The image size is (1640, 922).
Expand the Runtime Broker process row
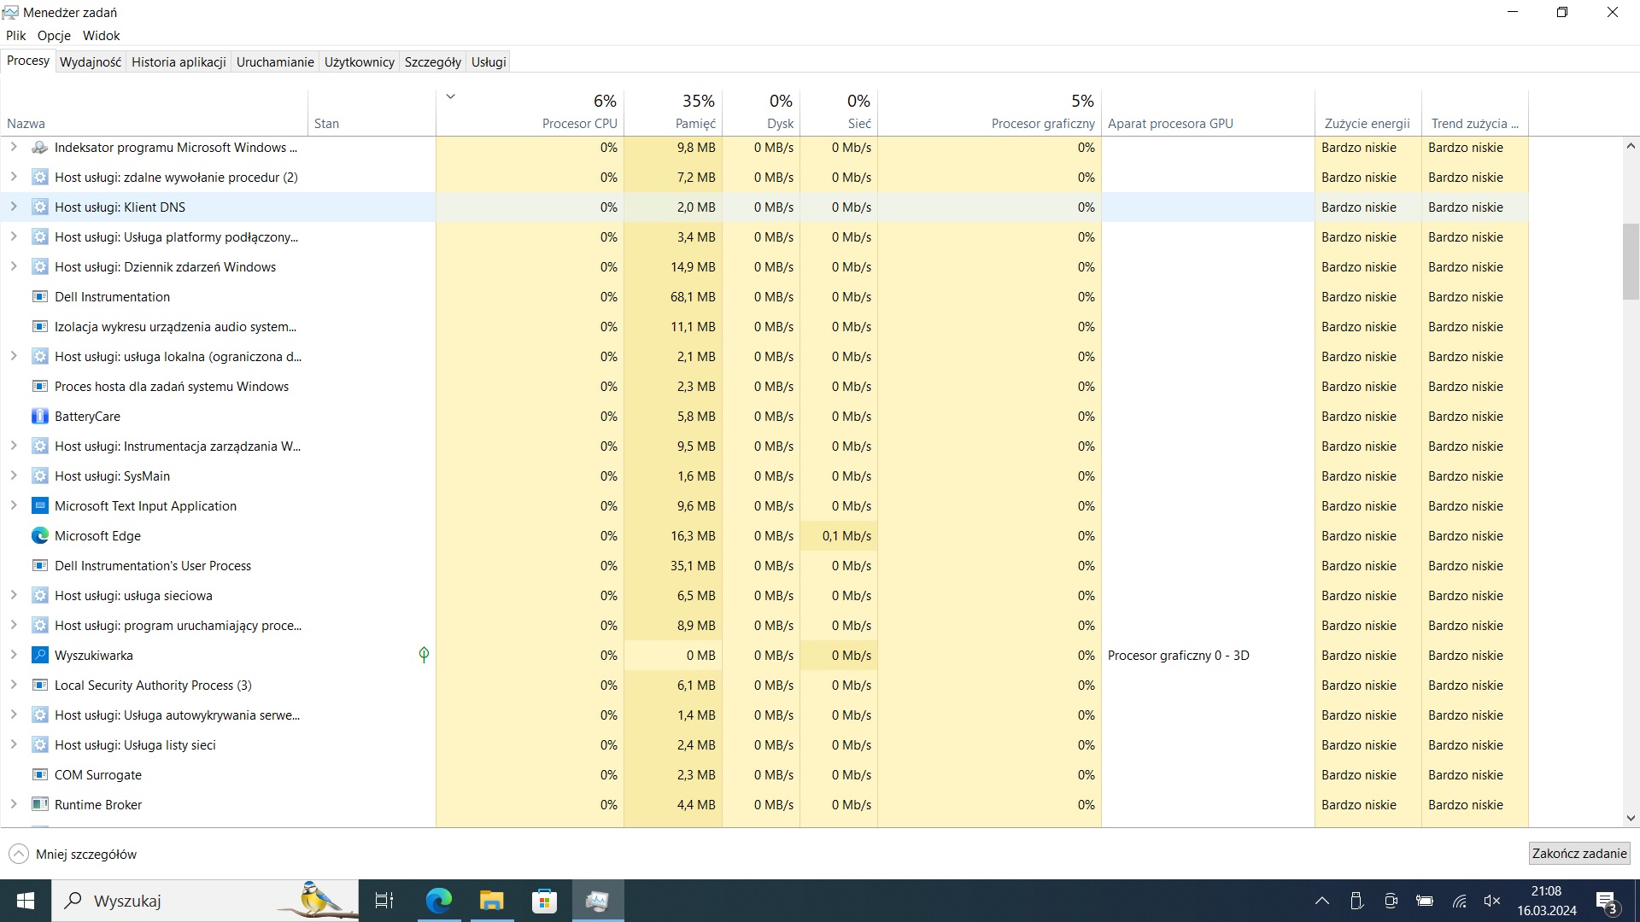tap(14, 804)
